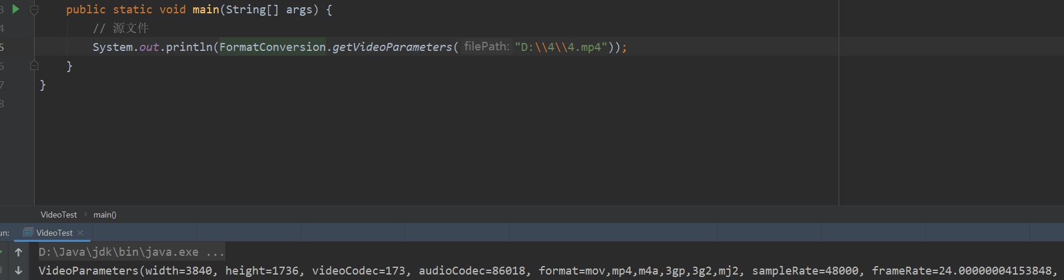Screen dimensions: 1064x280
Task: Click VideoTest tab file icon
Action: coord(28,233)
